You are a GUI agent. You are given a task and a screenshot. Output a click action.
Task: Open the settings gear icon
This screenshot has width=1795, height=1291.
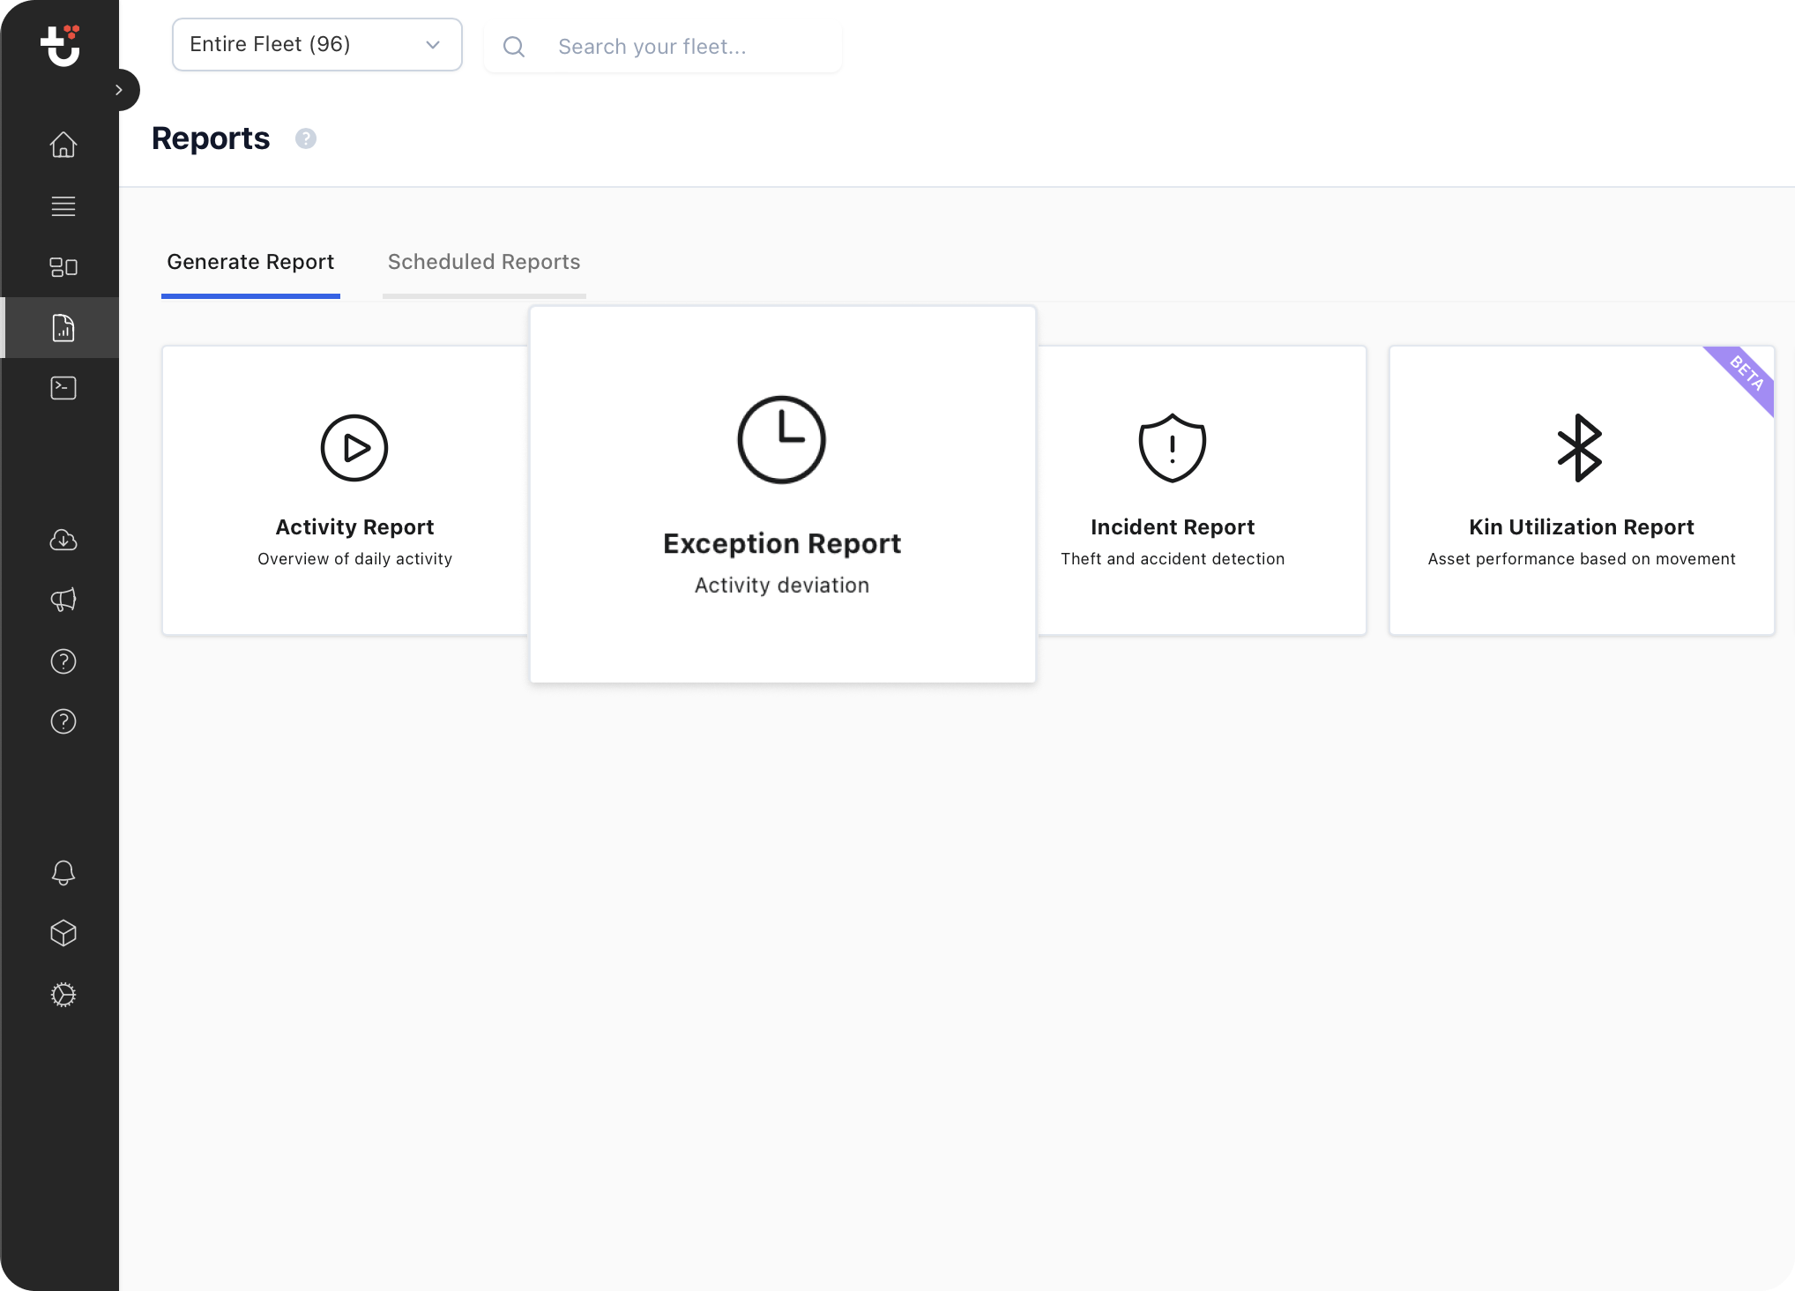click(x=63, y=995)
